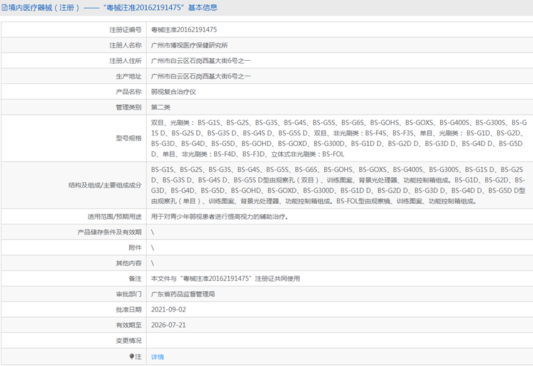The height and width of the screenshot is (366, 533).
Task: Click the 附件 label cell
Action: 74,248
